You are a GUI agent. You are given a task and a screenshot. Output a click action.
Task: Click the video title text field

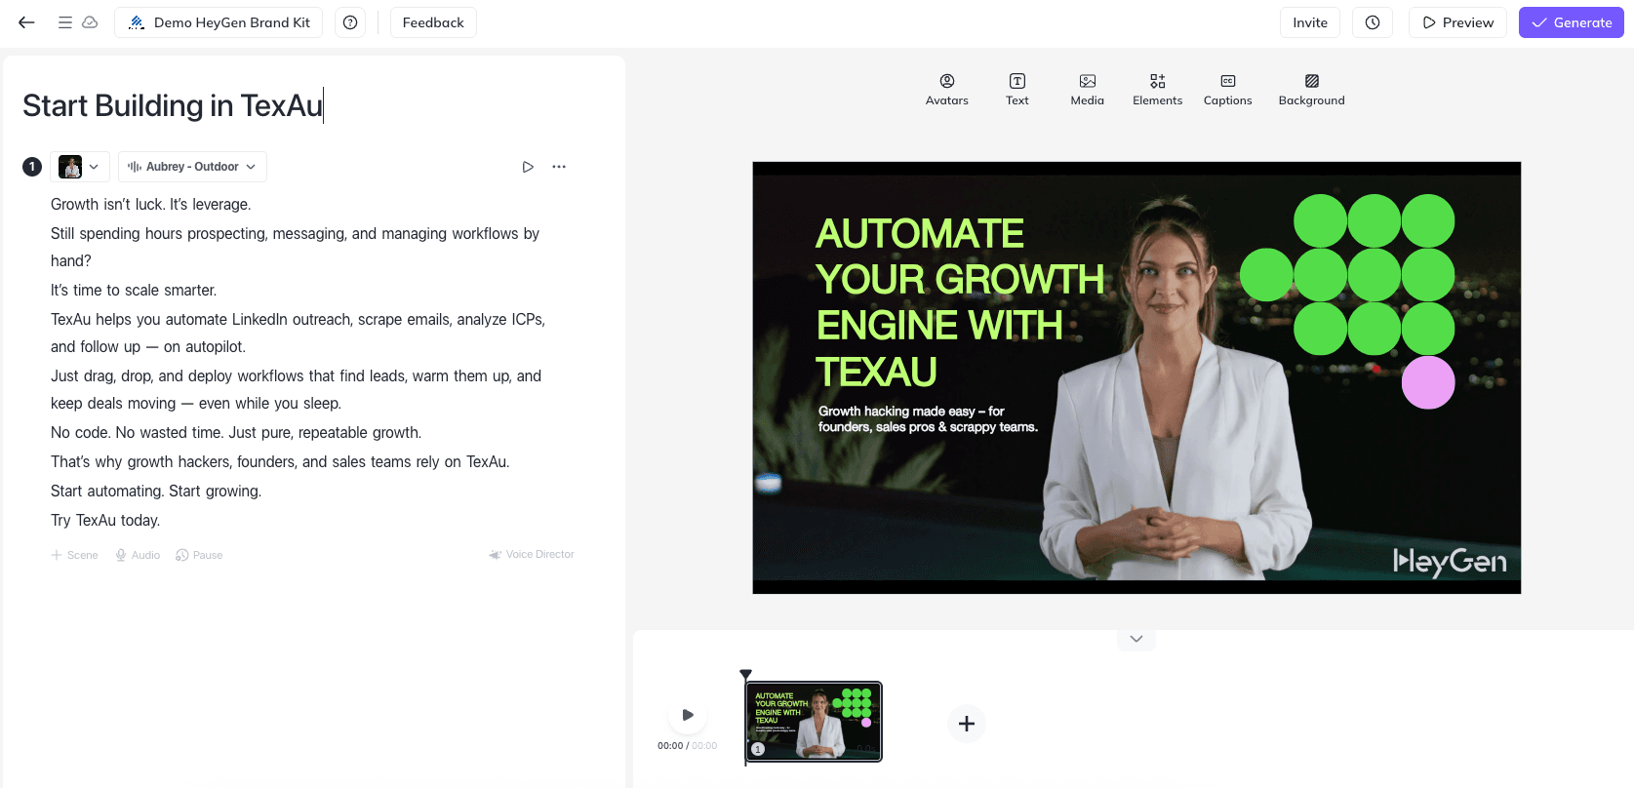coord(173,105)
